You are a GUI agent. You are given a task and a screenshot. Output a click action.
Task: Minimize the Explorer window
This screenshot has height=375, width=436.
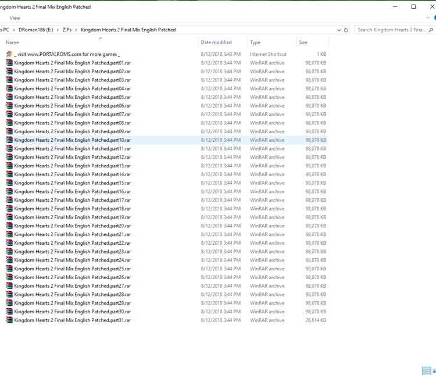pyautogui.click(x=395, y=6)
